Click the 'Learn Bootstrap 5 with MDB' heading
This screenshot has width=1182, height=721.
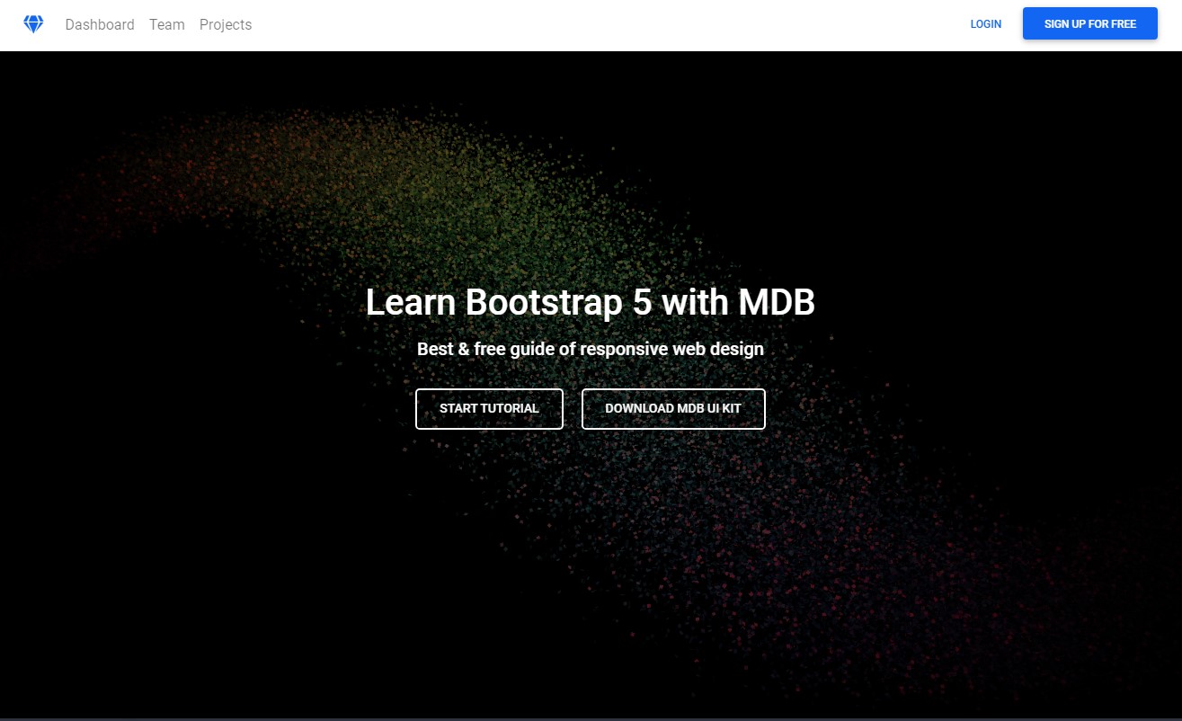(590, 302)
